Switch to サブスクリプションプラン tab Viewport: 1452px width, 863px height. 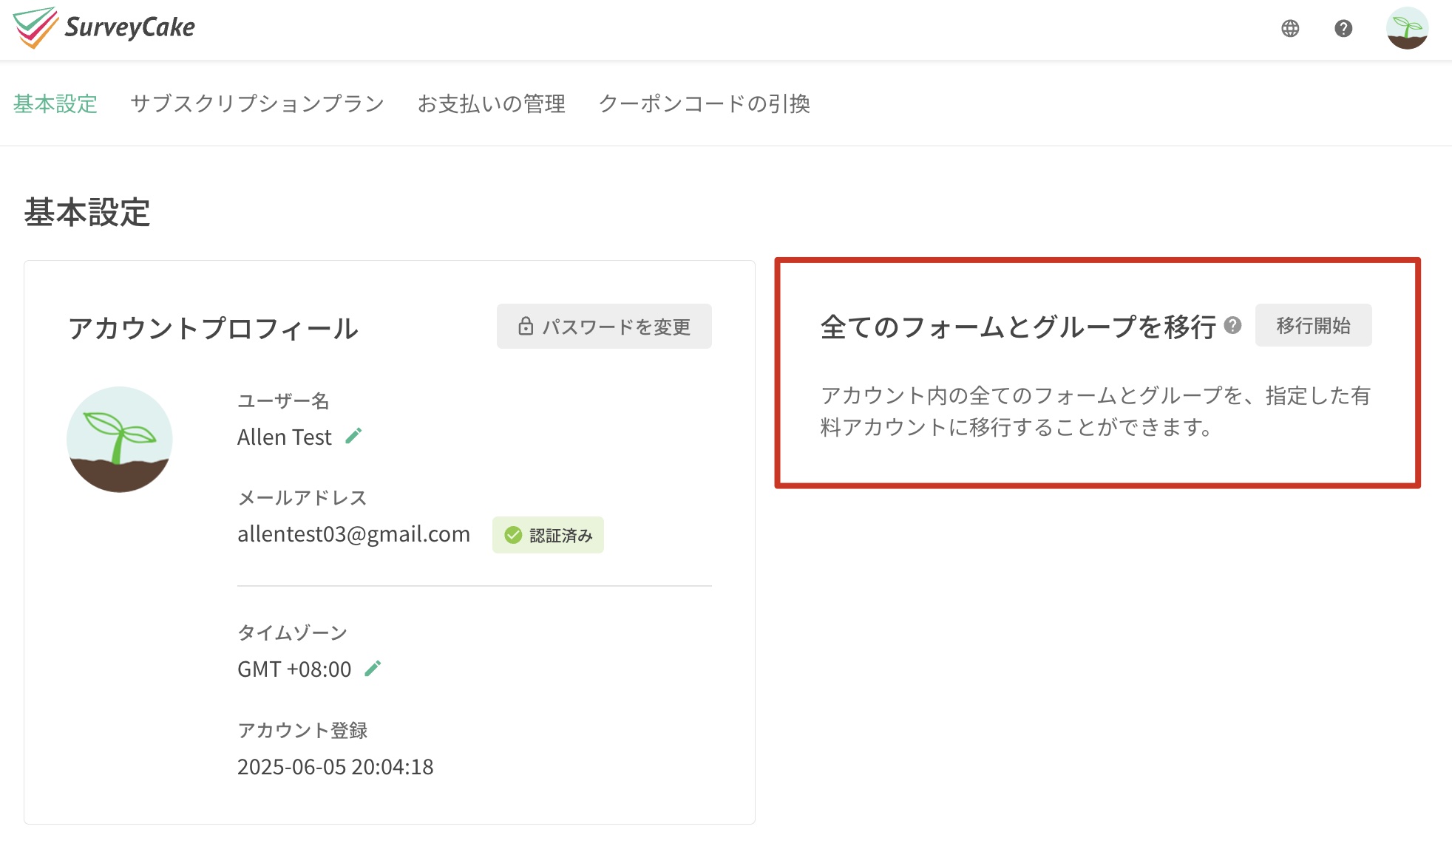click(257, 103)
